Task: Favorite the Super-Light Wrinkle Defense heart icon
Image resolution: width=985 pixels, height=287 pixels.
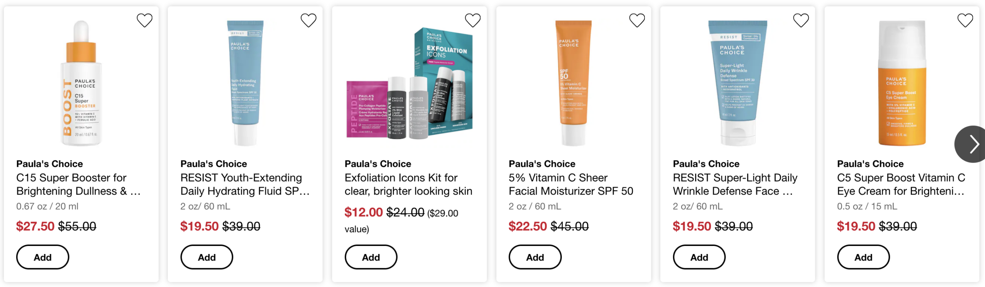Action: point(801,20)
